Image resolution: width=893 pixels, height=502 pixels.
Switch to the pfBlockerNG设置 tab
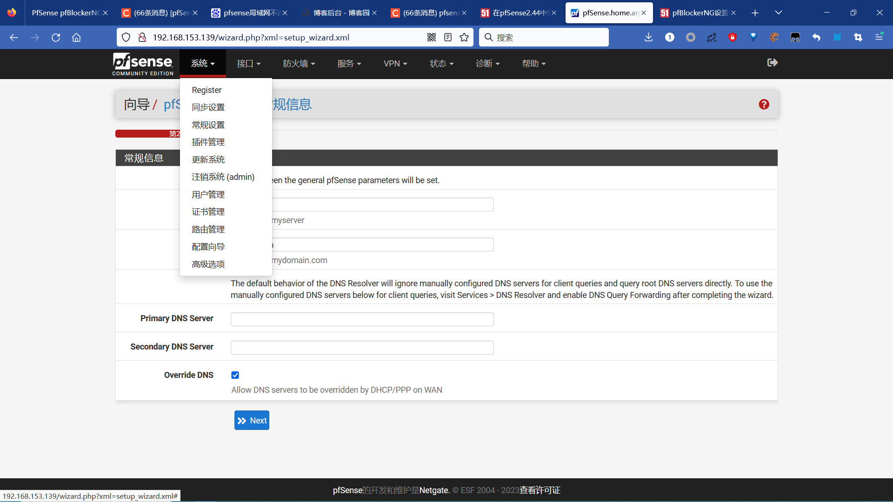(x=697, y=13)
